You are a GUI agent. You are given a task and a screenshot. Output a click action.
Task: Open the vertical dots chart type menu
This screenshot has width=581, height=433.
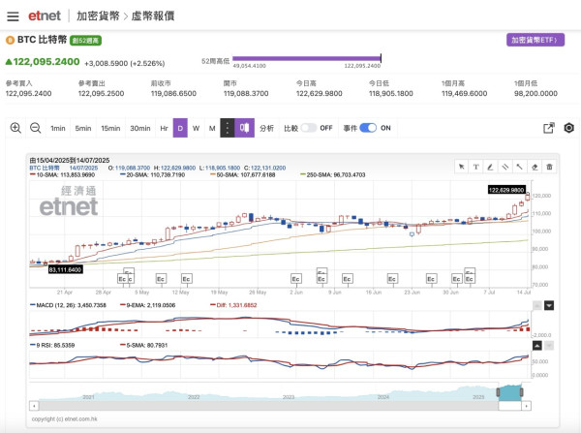(228, 128)
